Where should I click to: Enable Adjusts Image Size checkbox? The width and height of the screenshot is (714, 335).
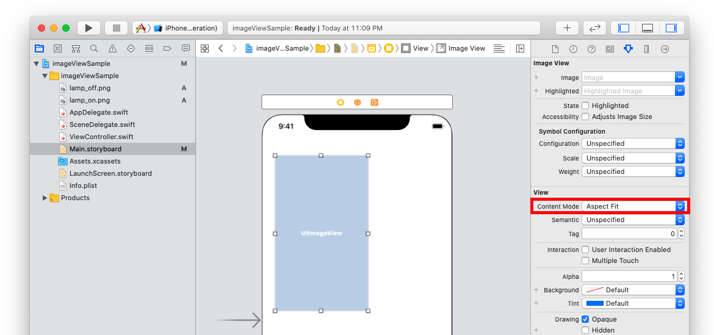(586, 117)
